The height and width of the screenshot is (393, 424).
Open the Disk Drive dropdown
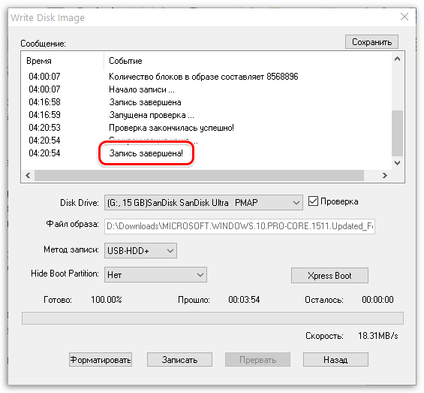point(203,203)
